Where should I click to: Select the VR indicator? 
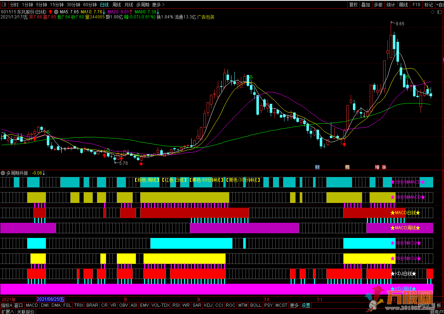click(113, 305)
